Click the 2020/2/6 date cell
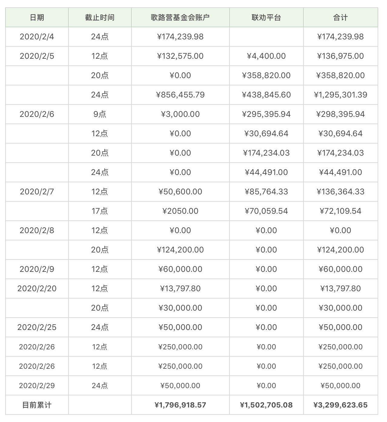Image resolution: width=387 pixels, height=422 pixels. (37, 114)
